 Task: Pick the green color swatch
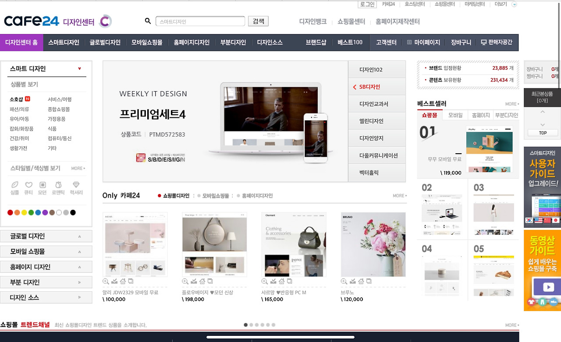[x=31, y=213]
